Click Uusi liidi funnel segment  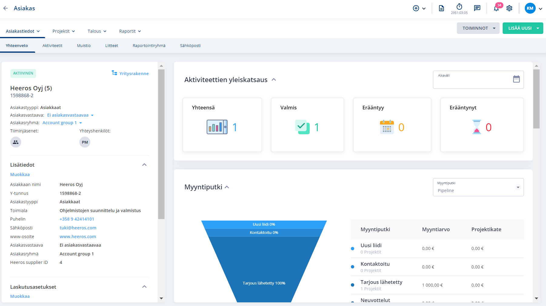click(x=264, y=225)
